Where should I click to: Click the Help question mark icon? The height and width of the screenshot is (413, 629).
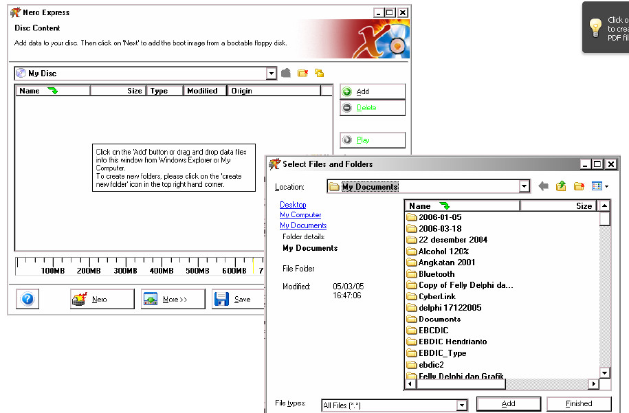[x=27, y=299]
